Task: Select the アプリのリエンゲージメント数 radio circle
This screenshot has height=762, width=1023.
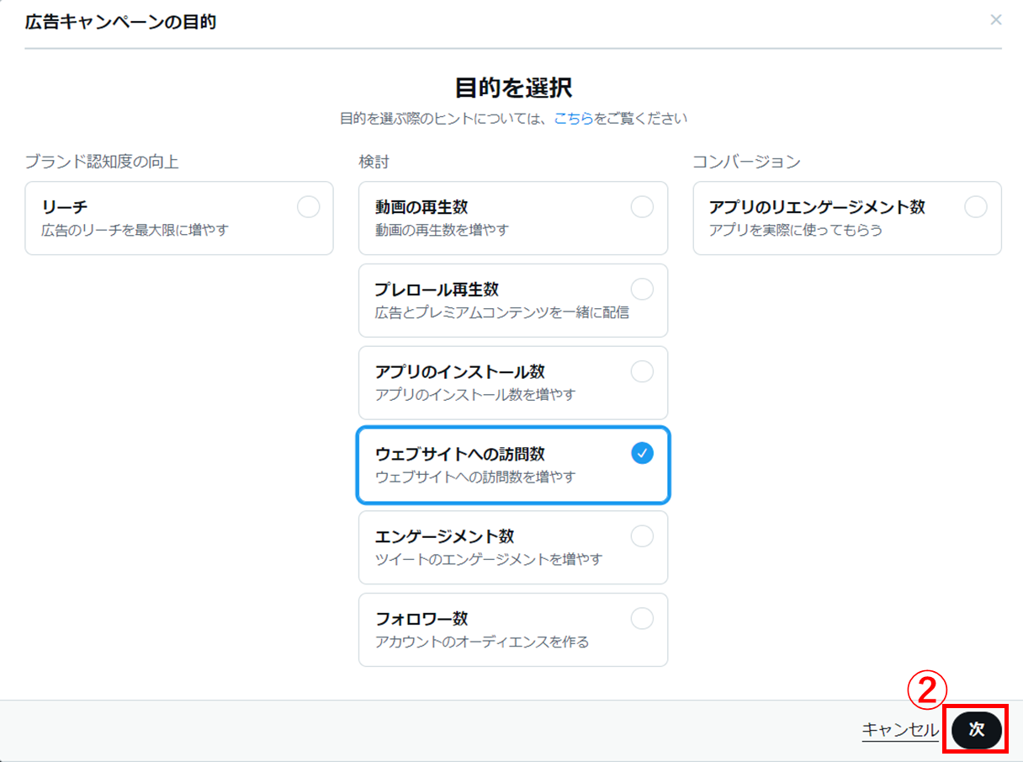Action: [x=976, y=207]
